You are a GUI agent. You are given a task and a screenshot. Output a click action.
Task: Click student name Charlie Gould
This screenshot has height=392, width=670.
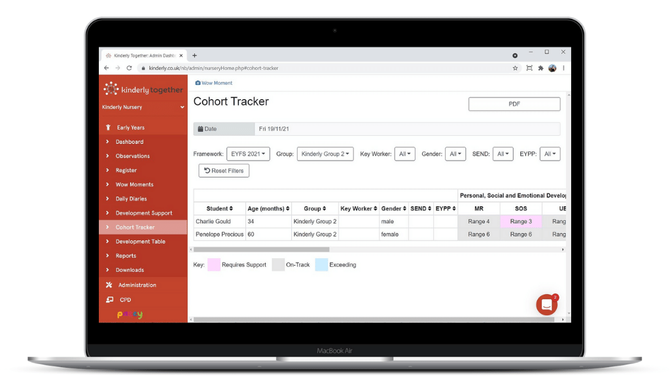[213, 221]
